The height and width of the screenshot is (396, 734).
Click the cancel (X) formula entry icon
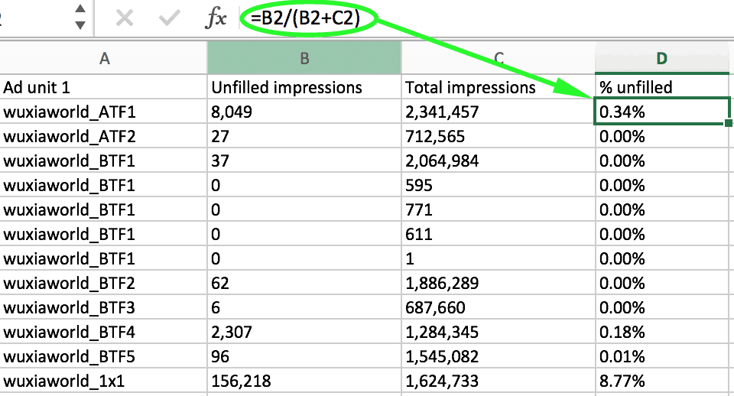pyautogui.click(x=125, y=18)
